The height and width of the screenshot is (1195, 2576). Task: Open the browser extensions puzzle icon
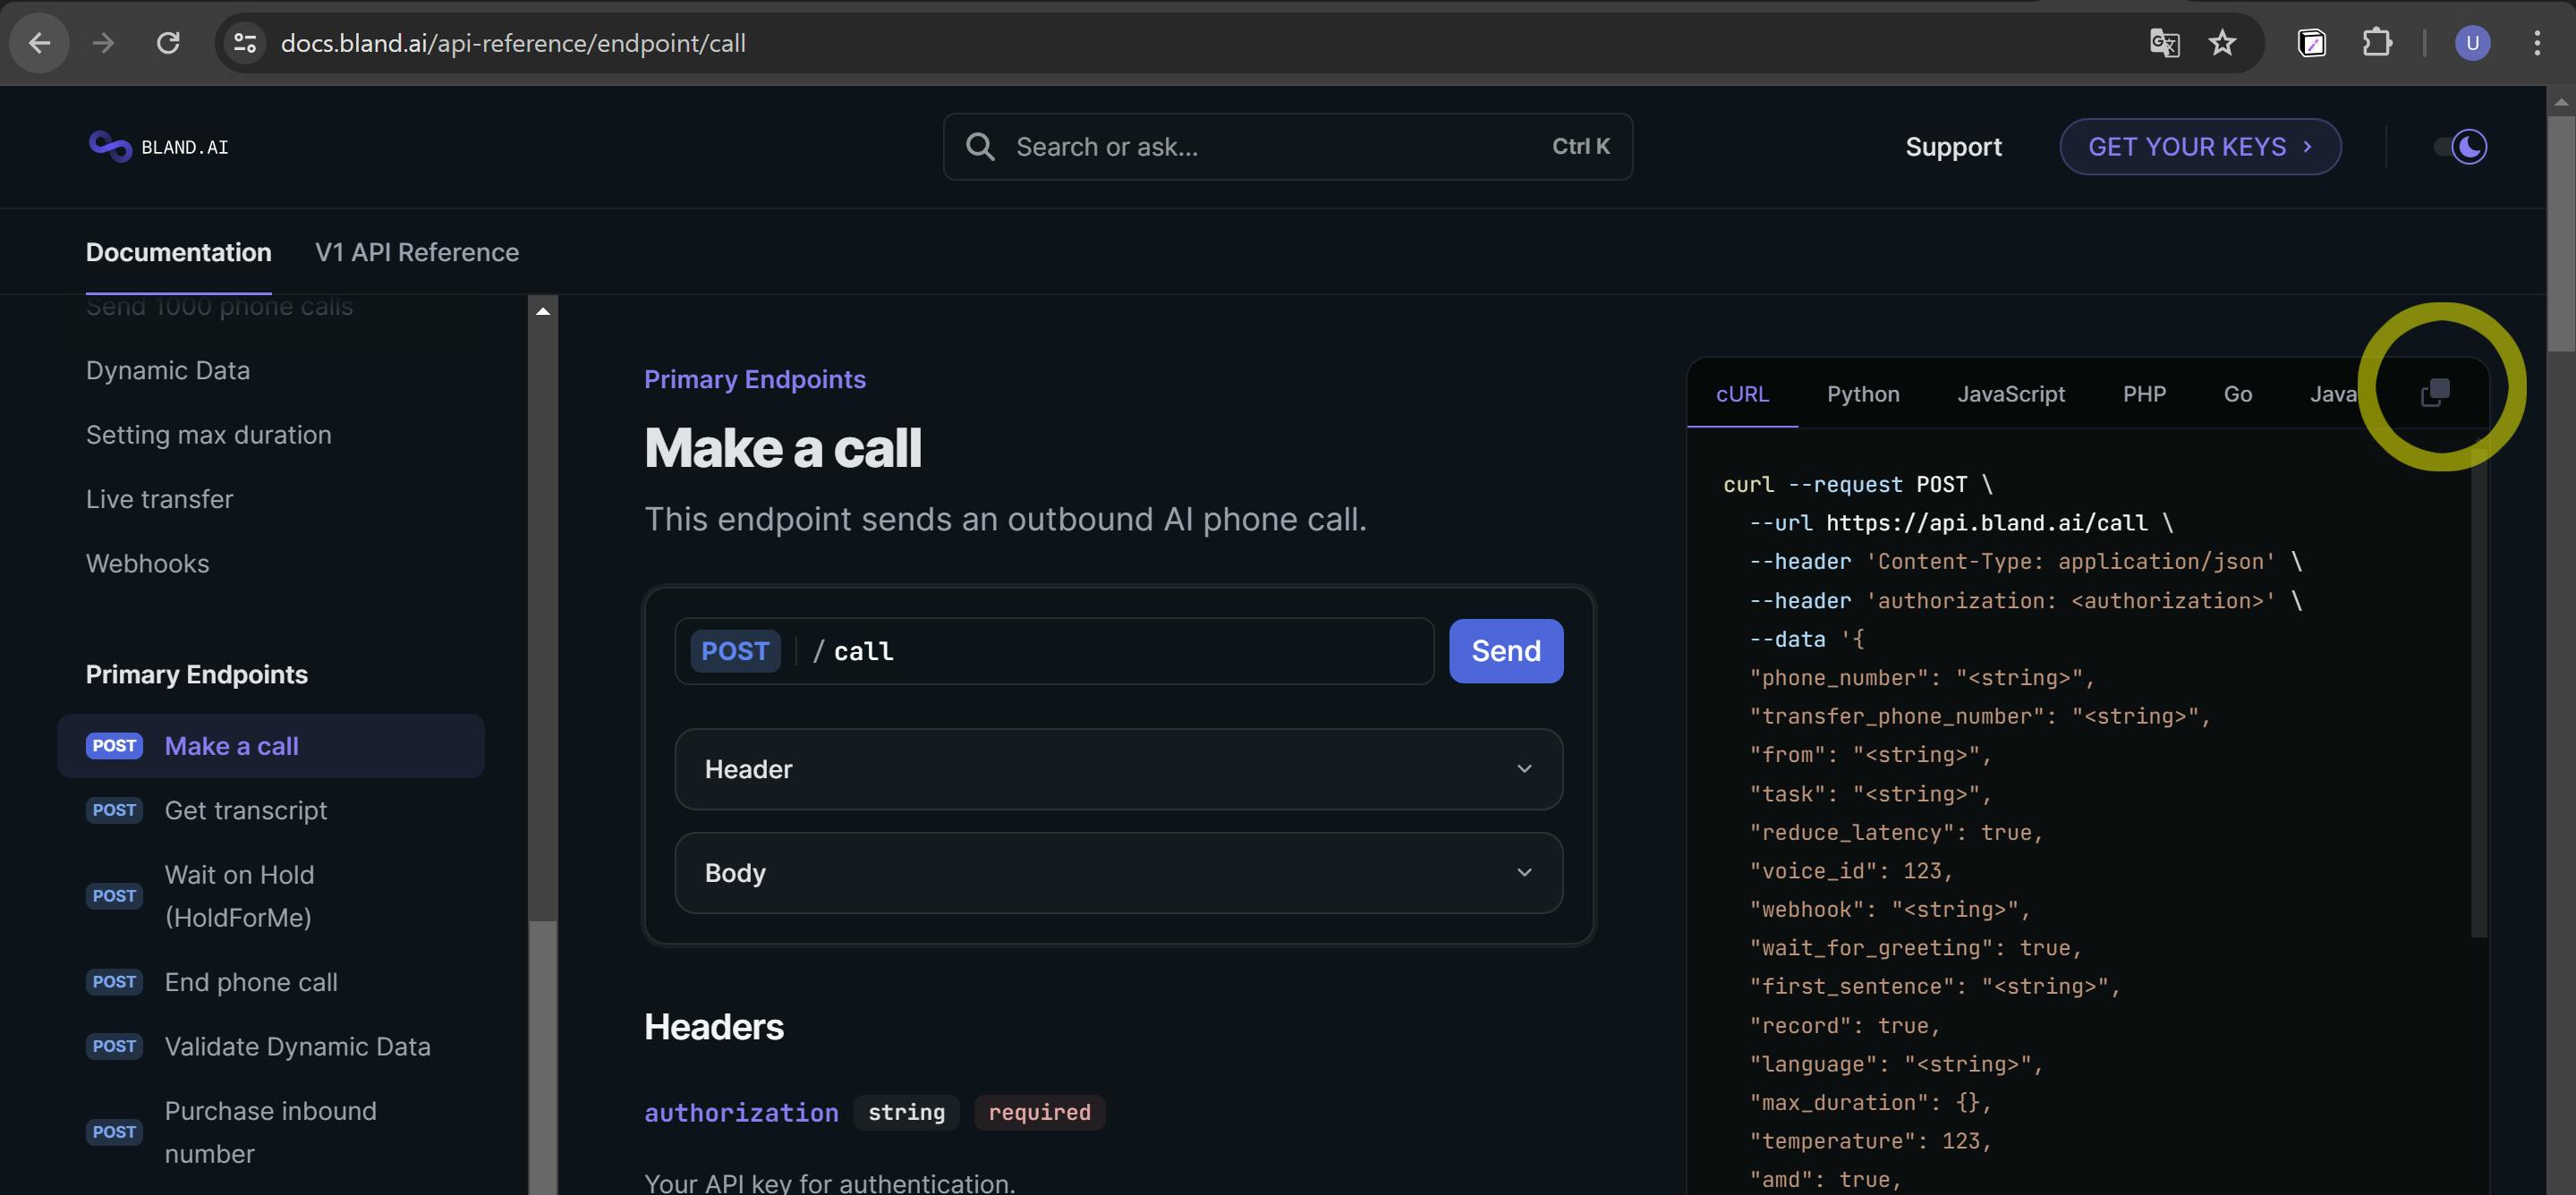pyautogui.click(x=2377, y=43)
